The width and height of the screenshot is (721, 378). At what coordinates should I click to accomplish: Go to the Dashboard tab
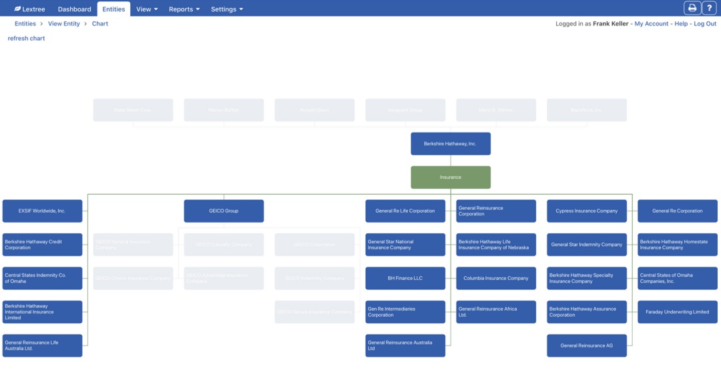(74, 9)
